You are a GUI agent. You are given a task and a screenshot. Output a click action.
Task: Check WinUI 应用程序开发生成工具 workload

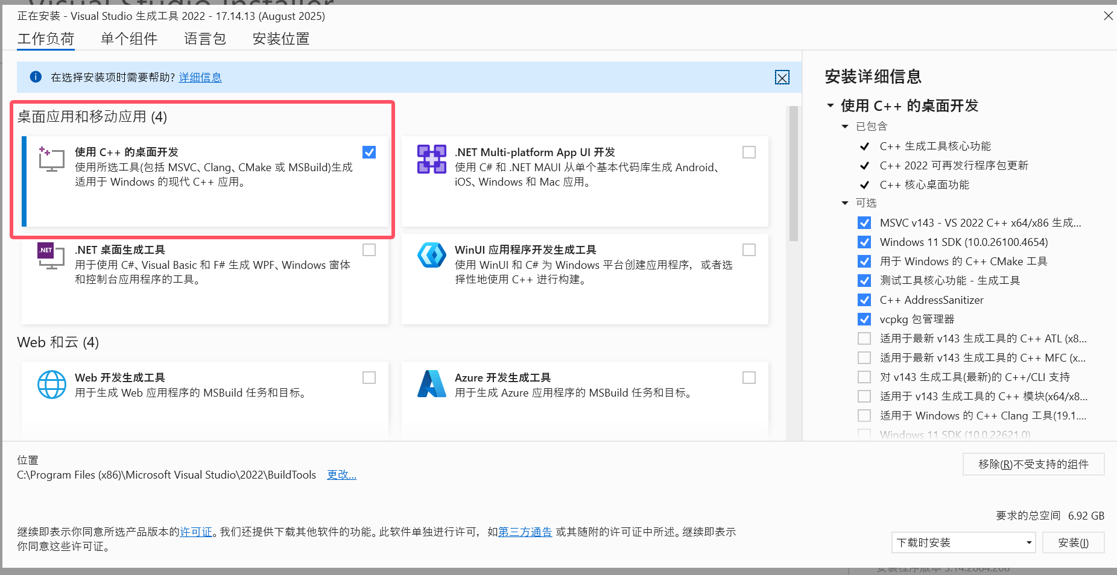point(749,250)
